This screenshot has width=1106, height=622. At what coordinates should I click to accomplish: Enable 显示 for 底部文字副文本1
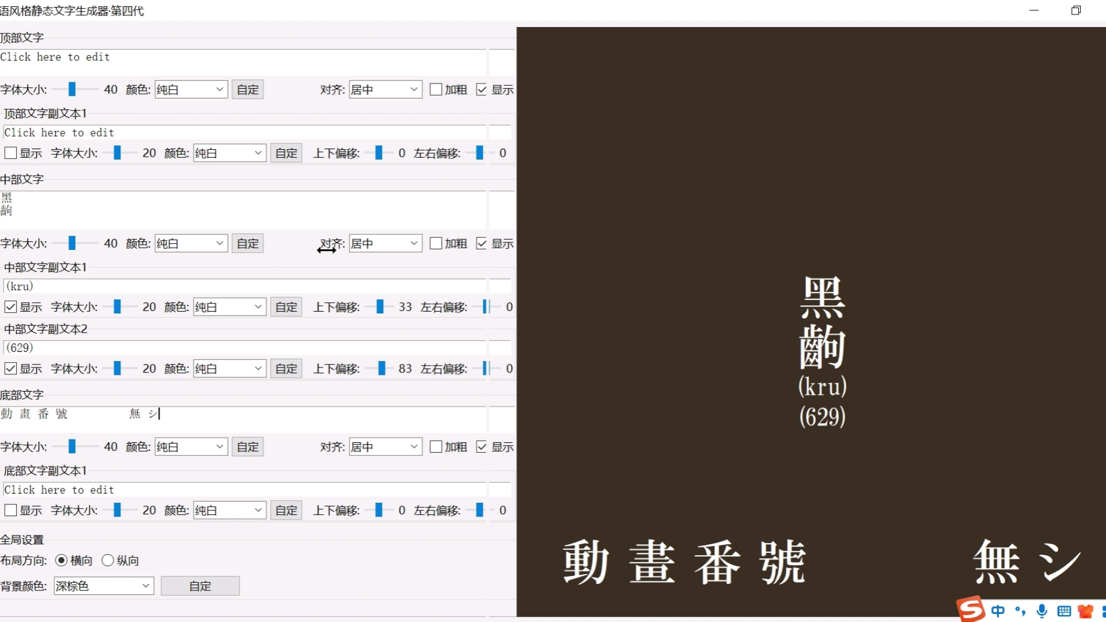pos(10,510)
